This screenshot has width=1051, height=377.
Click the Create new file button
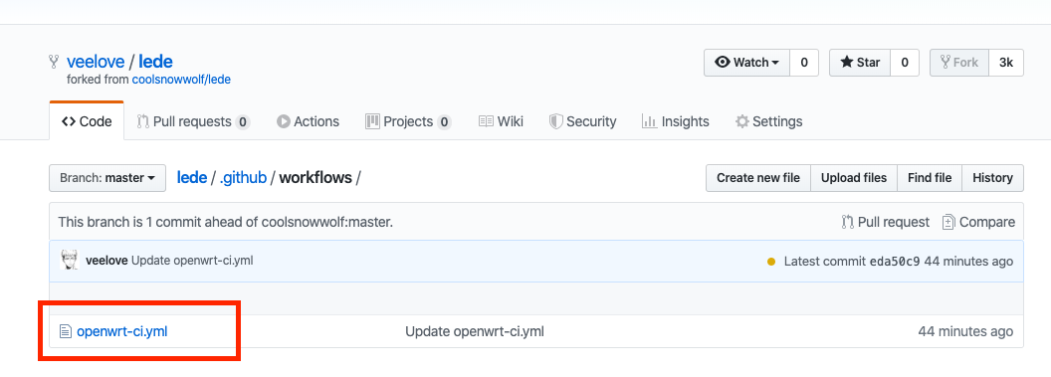(x=758, y=178)
